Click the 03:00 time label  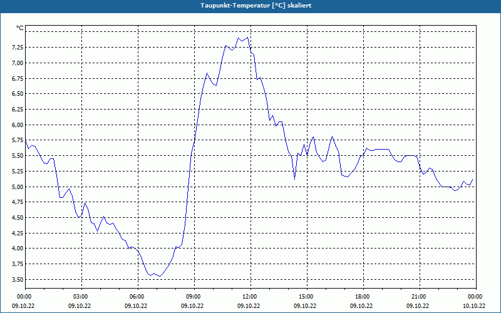[x=82, y=297]
